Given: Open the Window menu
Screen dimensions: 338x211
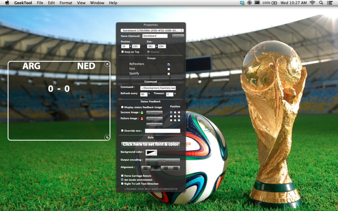Looking at the screenshot, I should (x=97, y=3).
